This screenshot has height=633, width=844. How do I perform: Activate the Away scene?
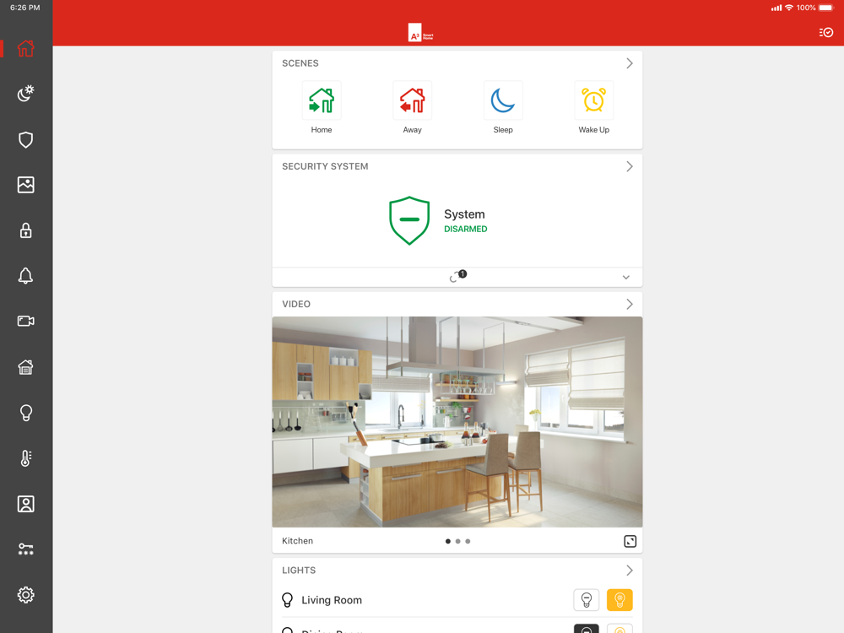pos(413,100)
